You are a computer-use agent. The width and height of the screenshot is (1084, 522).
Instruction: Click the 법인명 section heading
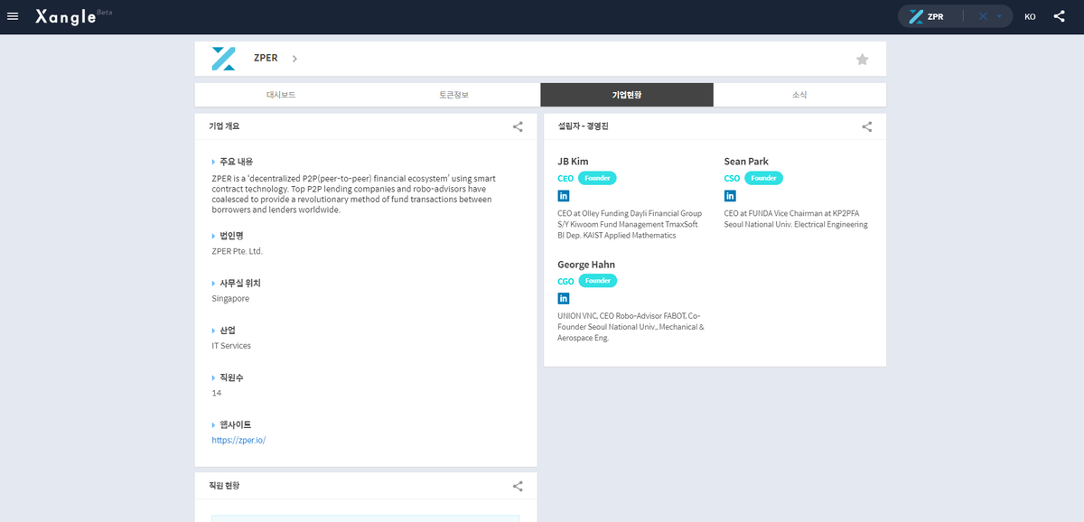click(x=231, y=236)
